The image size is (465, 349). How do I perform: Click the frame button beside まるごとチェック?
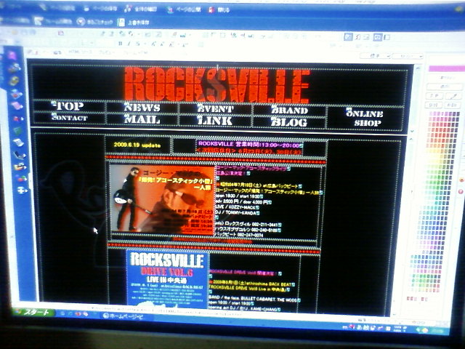(53, 21)
